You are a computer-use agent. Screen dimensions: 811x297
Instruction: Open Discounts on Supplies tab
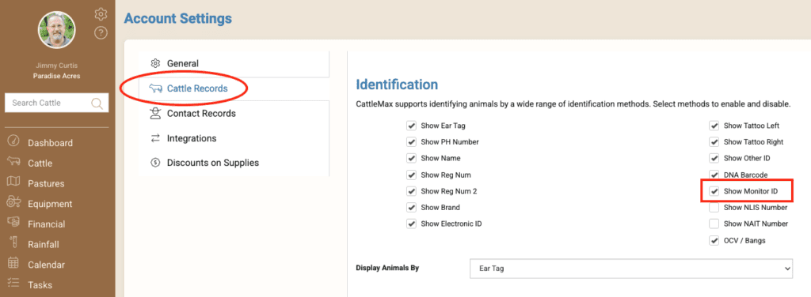click(234, 163)
